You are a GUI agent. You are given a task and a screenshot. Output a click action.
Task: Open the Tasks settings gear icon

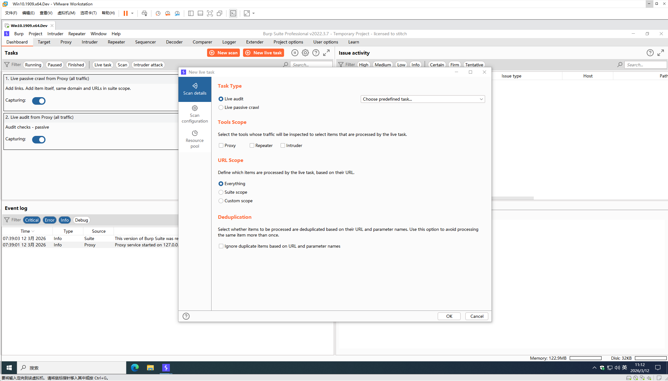(x=305, y=53)
